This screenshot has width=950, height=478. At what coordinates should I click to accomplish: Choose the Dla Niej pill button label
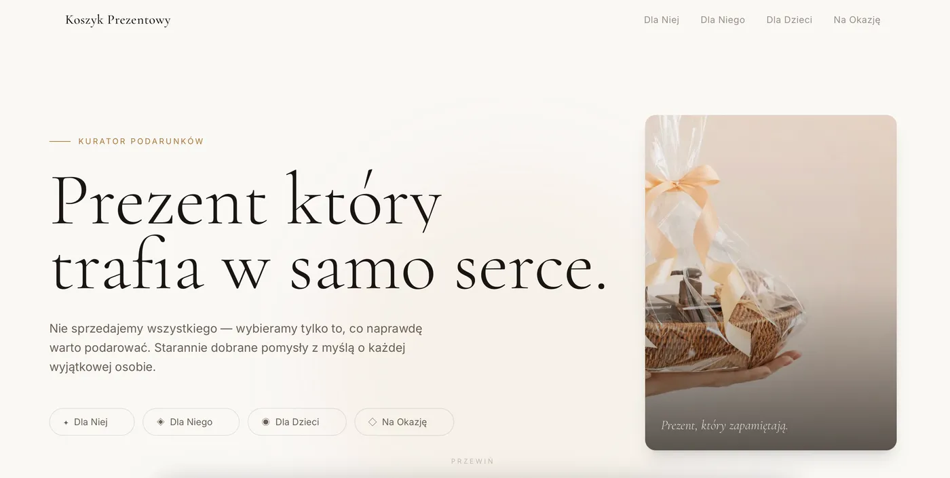91,422
